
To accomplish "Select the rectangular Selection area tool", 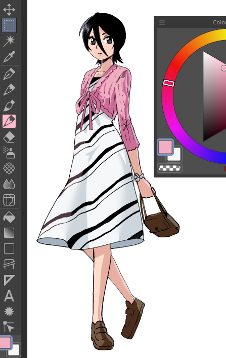I will [x=9, y=25].
